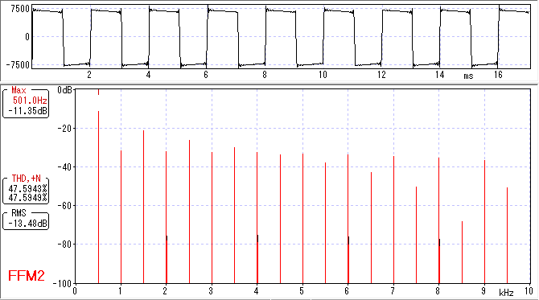Click the ms unit label on waveform axis
Viewport: 539px width, 300px height.
point(468,76)
